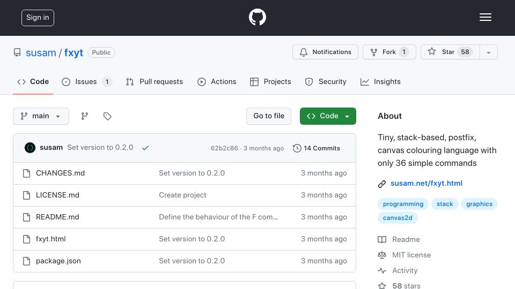Click susam's avatar in commit row
Screen dimensions: 515x289
coord(30,148)
